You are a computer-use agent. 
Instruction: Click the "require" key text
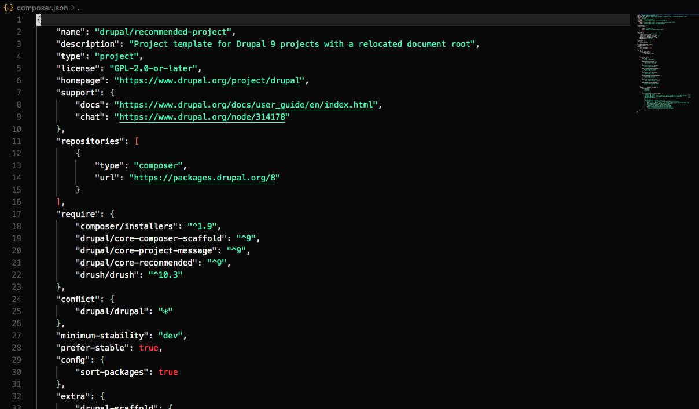tap(78, 214)
